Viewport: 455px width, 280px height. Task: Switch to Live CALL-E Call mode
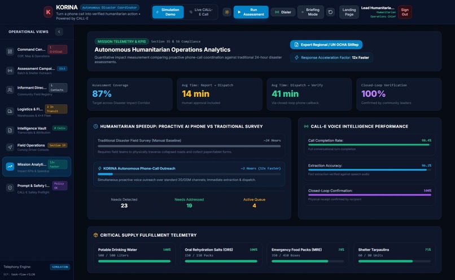(201, 12)
